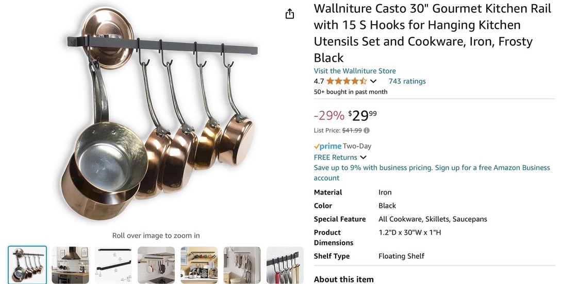561x284 pixels.
Task: Click the struck-through $41.99 list price
Action: [352, 131]
